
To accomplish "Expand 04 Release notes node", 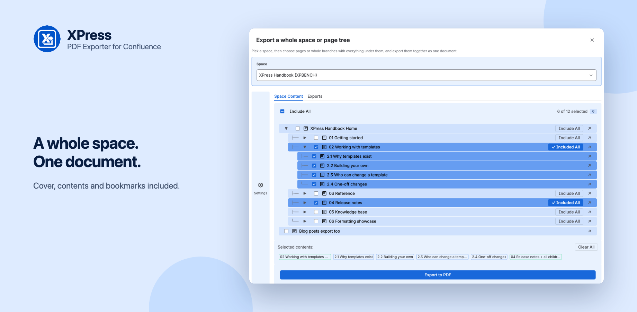I will [305, 203].
